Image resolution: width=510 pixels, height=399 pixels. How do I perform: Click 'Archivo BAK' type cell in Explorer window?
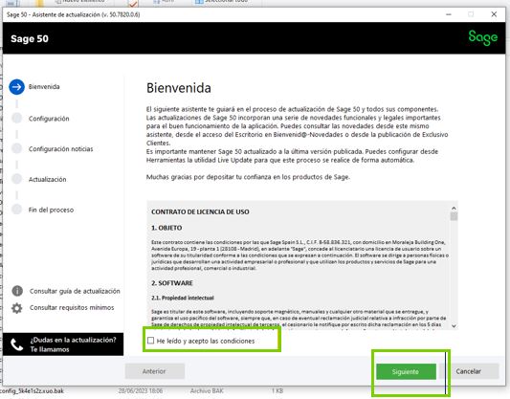click(207, 391)
